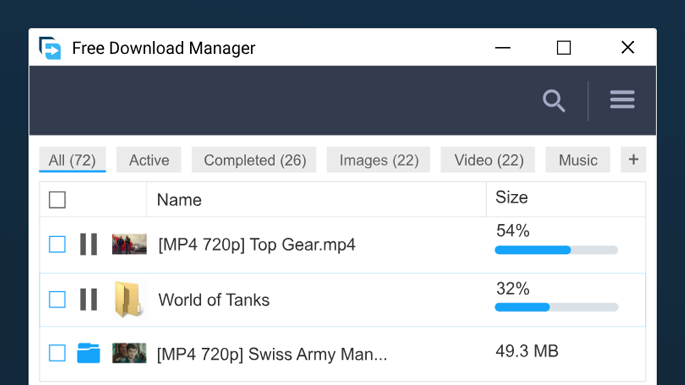685x385 pixels.
Task: Check the Top Gear.mp4 row checkbox
Action: (x=57, y=244)
